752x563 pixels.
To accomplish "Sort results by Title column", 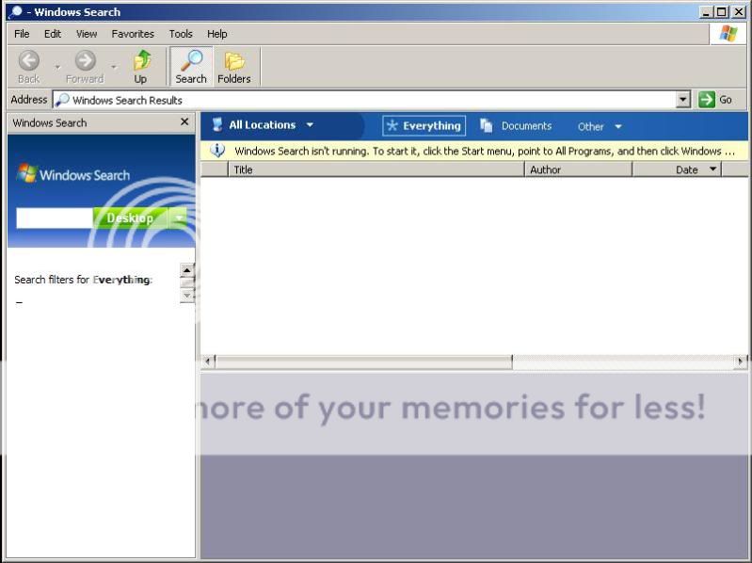I will pyautogui.click(x=376, y=169).
